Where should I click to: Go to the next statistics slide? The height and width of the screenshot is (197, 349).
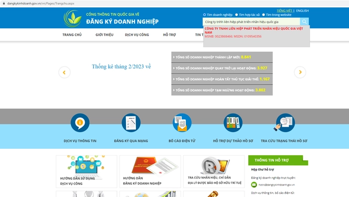point(300,72)
